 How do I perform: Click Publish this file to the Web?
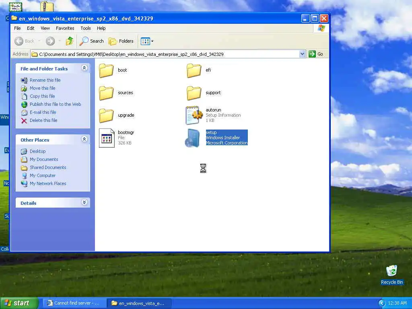55,104
